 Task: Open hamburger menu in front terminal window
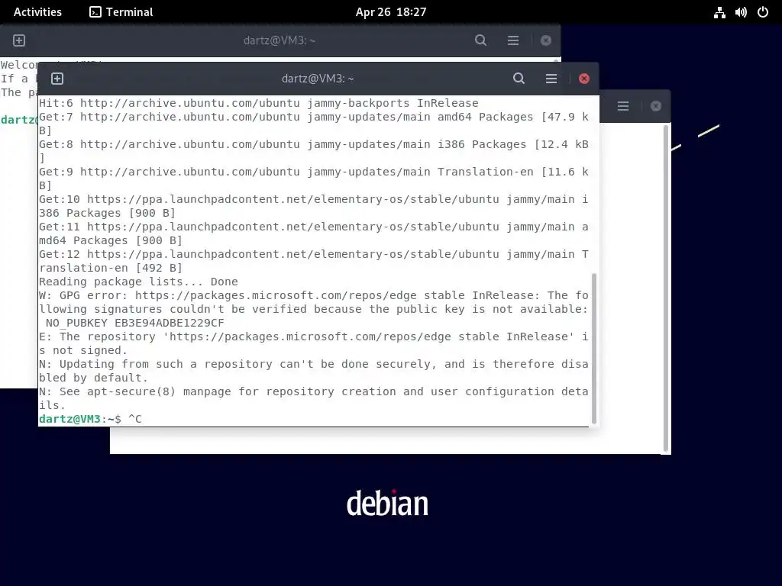point(551,79)
